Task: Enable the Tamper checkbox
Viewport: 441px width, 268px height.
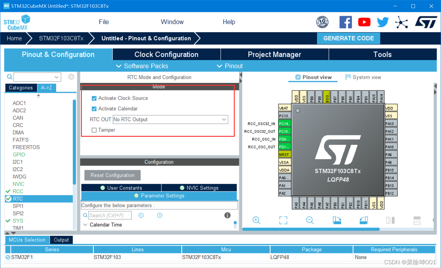Action: click(94, 130)
